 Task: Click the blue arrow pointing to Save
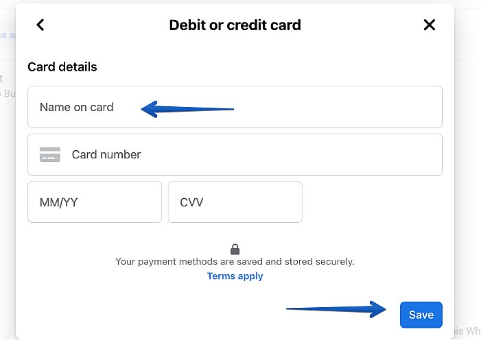pyautogui.click(x=338, y=309)
